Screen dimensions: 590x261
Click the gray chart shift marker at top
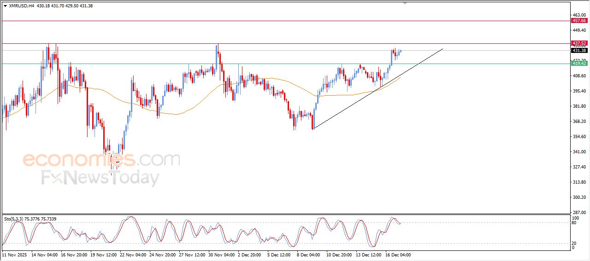click(x=405, y=3)
